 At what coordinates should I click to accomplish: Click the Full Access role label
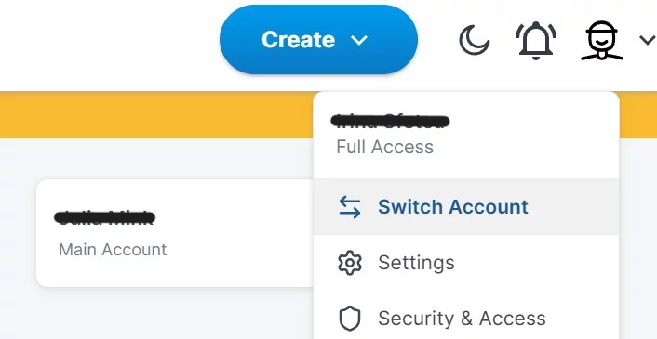[x=384, y=147]
